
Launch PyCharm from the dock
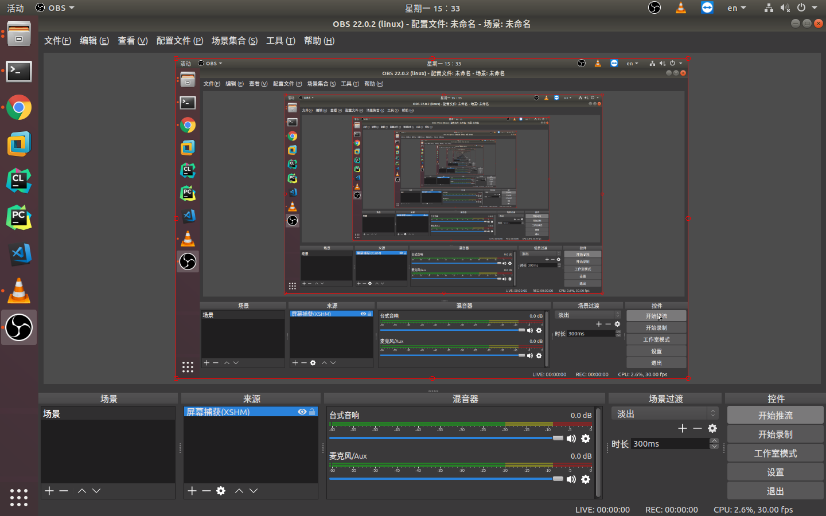19,217
